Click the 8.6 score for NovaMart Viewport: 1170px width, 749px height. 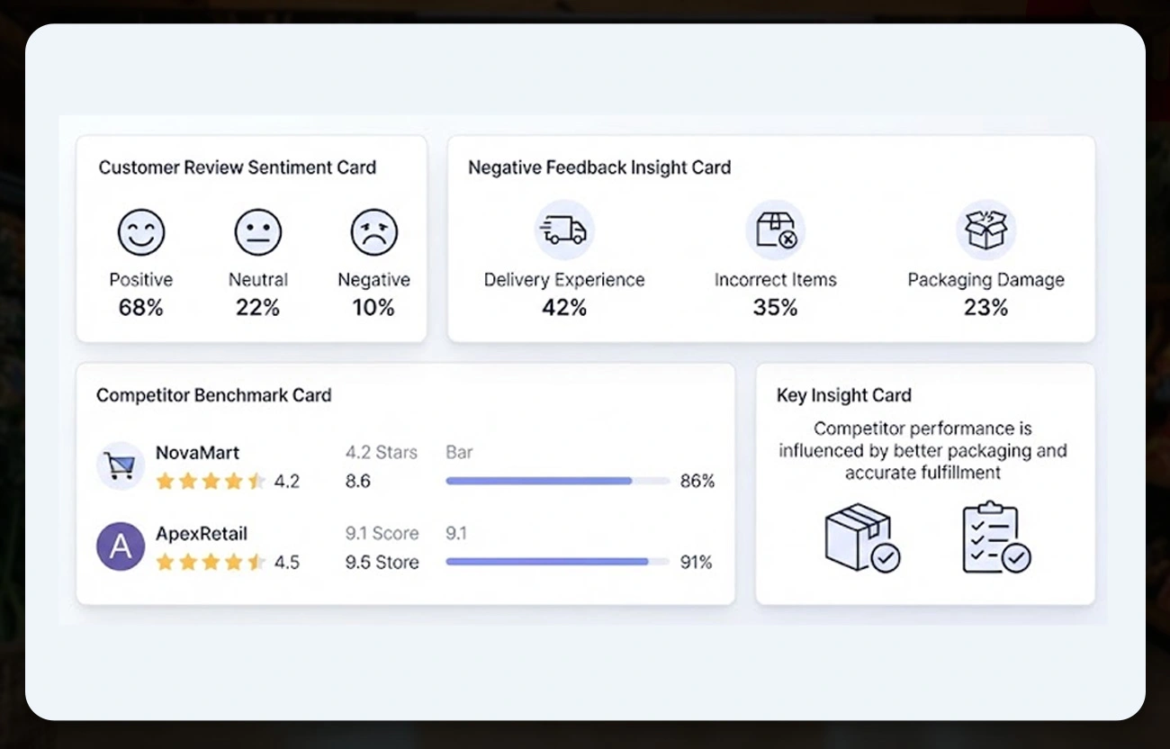358,482
